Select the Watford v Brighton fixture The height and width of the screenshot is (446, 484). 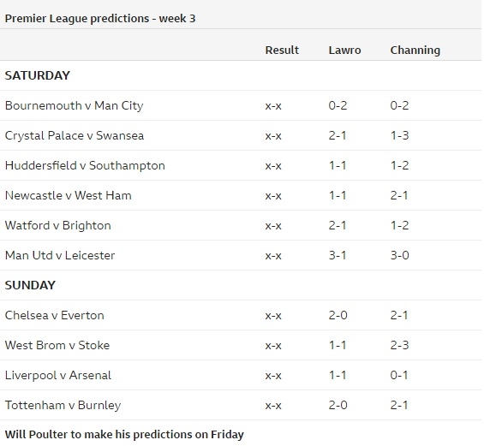tap(57, 225)
